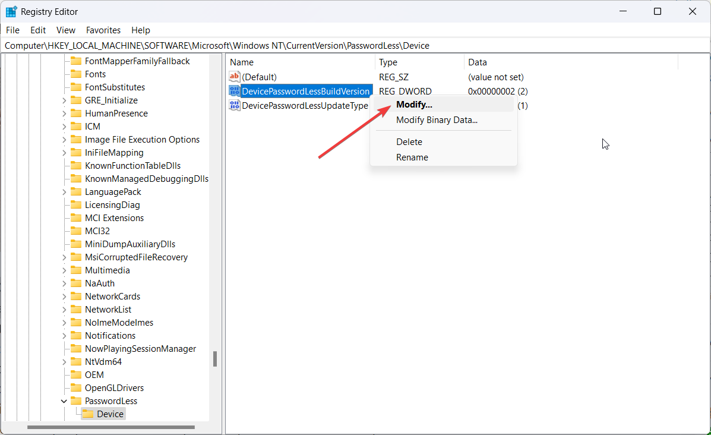Image resolution: width=711 pixels, height=435 pixels.
Task: Click the FontMapperFamilyFallback folder icon
Action: [x=76, y=61]
